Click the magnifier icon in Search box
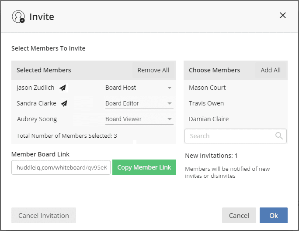 pos(279,136)
